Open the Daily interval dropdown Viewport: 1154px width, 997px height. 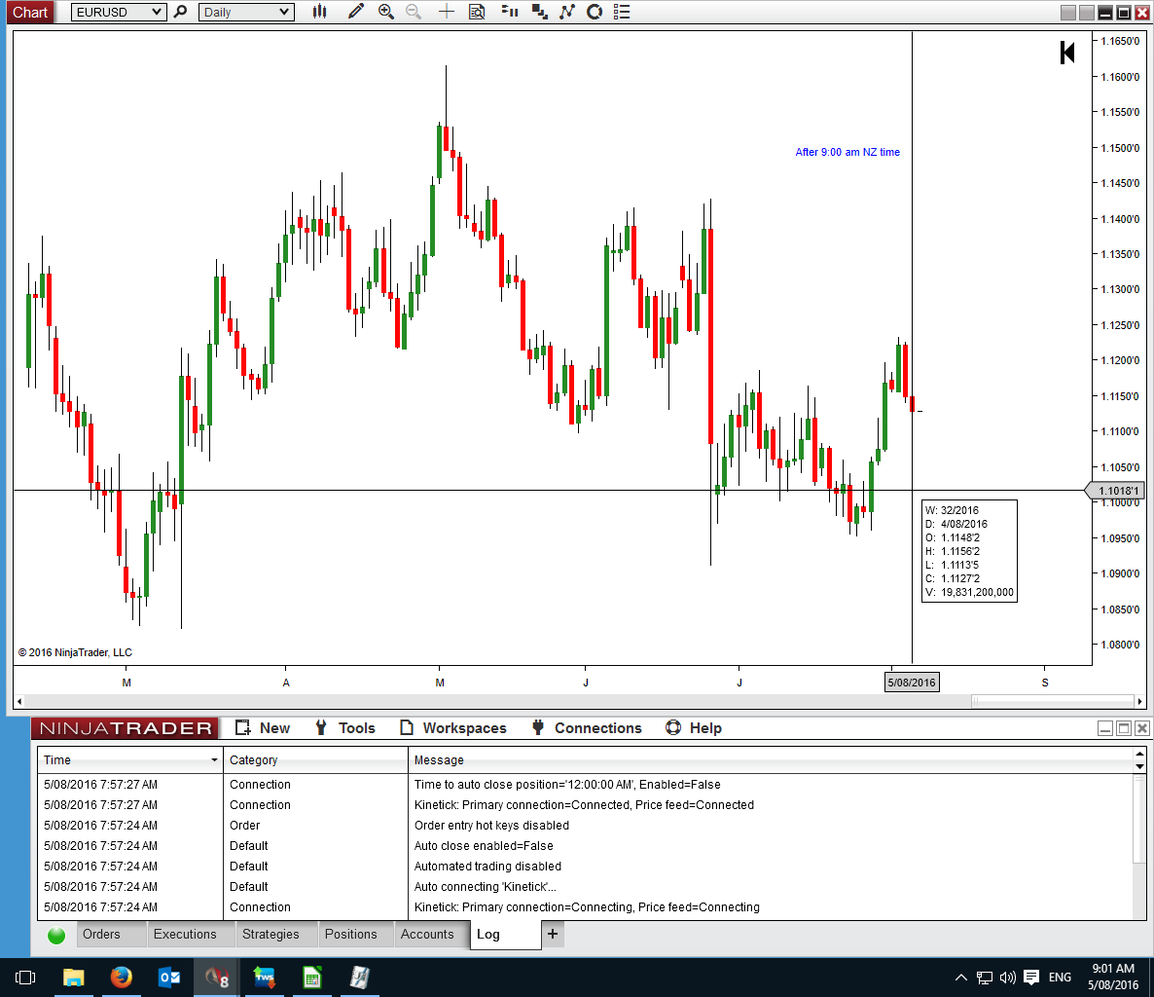(x=246, y=12)
